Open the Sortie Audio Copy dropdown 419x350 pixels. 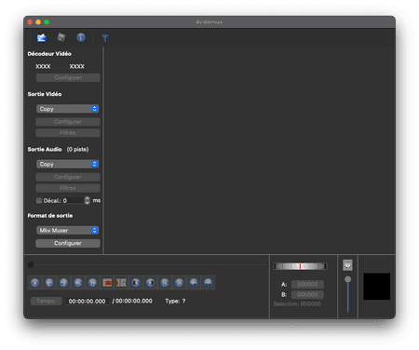click(x=68, y=164)
